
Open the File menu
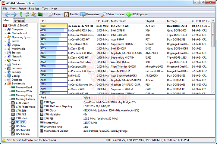5,8
